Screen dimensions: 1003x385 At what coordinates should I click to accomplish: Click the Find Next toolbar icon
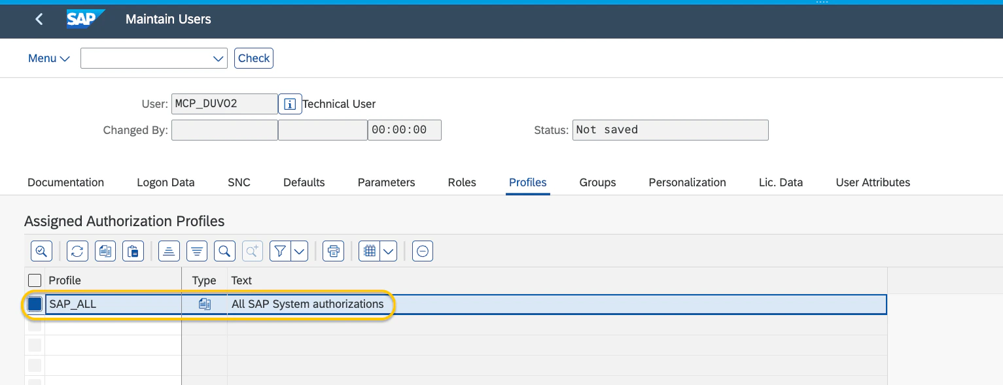253,251
